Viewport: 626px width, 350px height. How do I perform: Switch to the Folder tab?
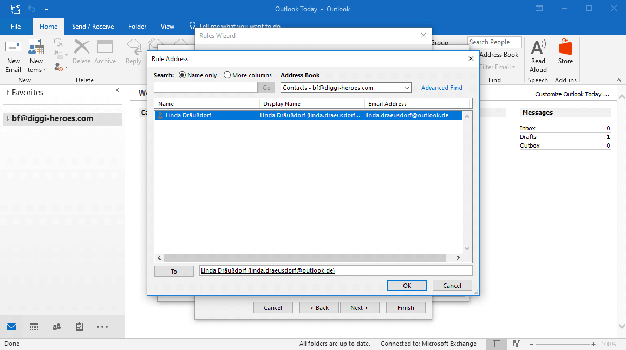(x=137, y=27)
